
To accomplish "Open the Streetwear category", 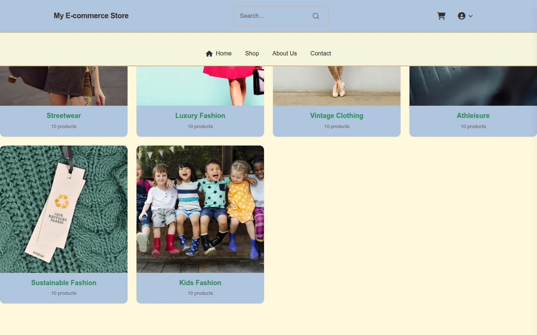I will pyautogui.click(x=64, y=116).
